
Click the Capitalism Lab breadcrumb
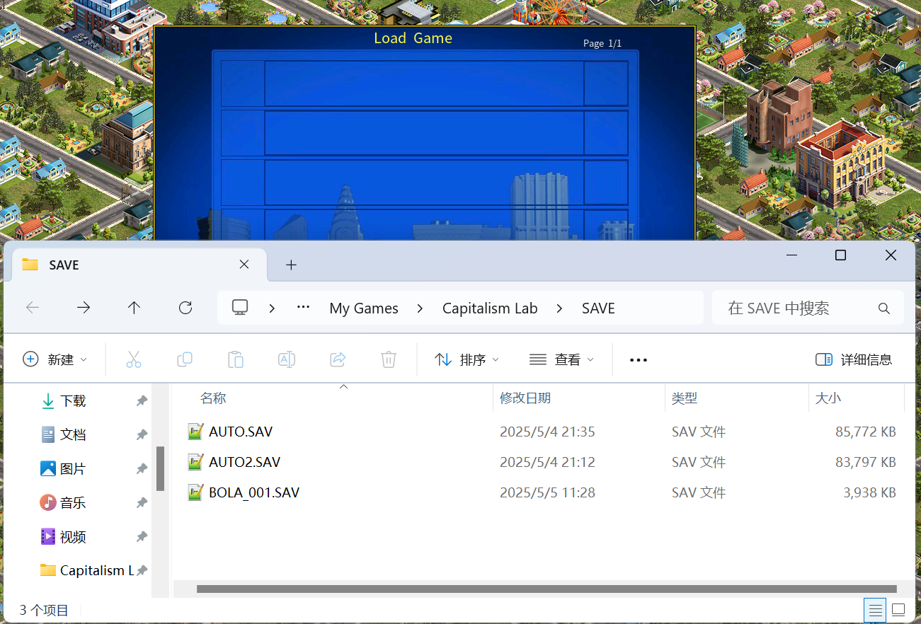(490, 308)
